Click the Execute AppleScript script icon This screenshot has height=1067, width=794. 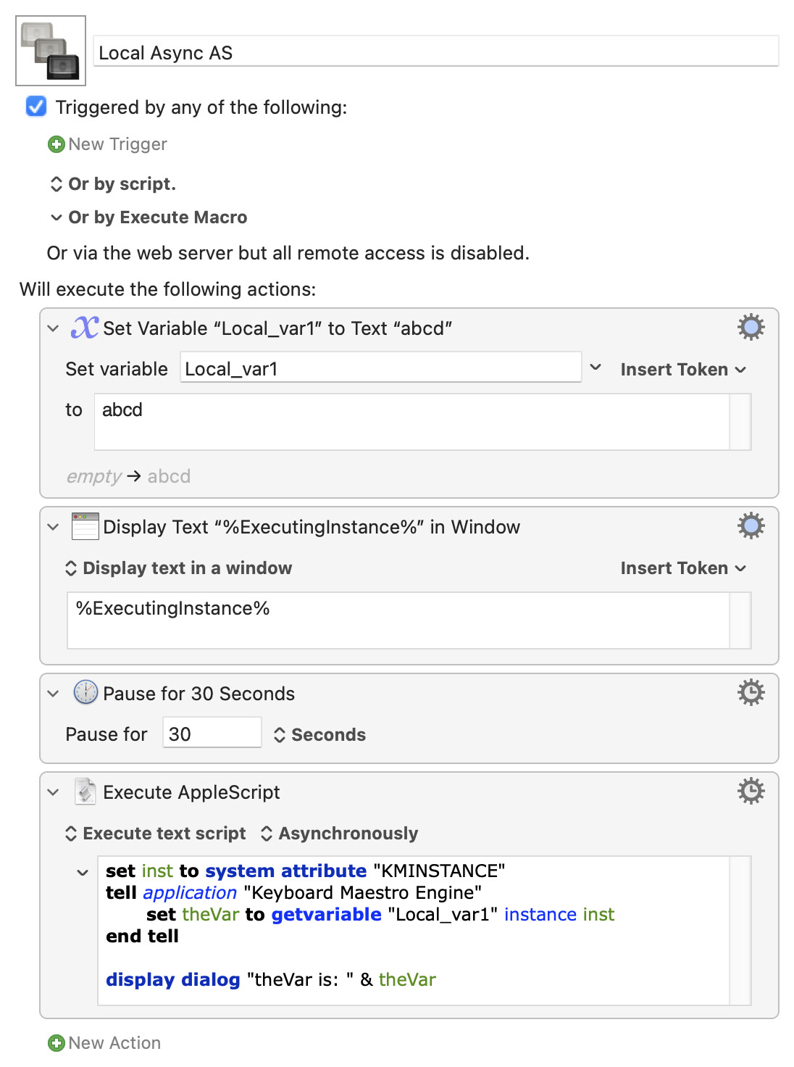(x=85, y=792)
